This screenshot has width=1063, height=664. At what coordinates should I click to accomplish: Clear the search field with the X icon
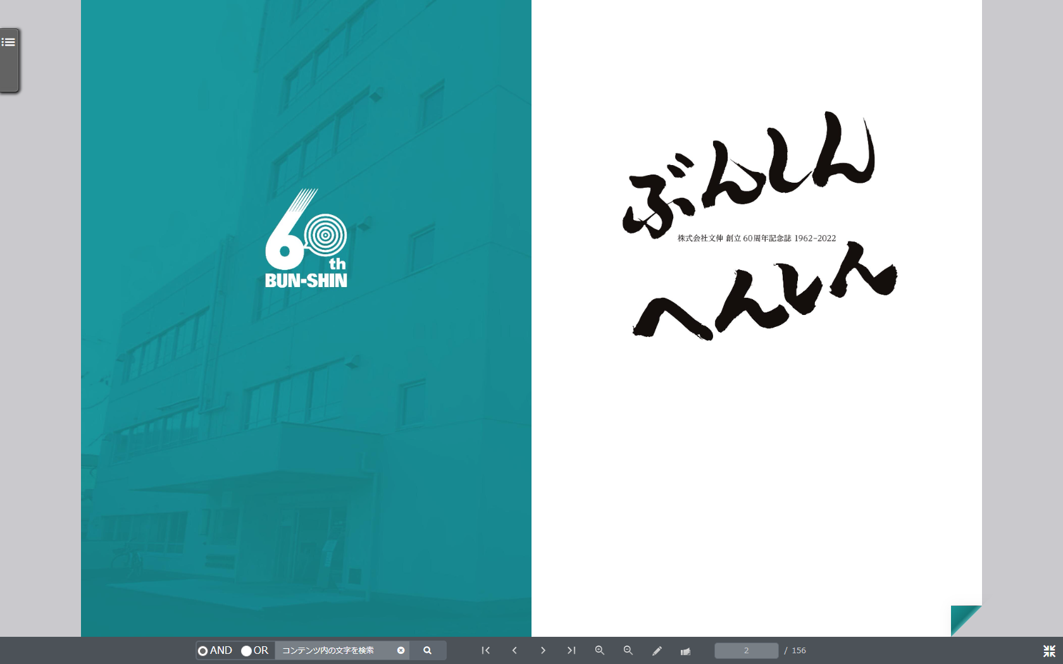click(x=401, y=650)
